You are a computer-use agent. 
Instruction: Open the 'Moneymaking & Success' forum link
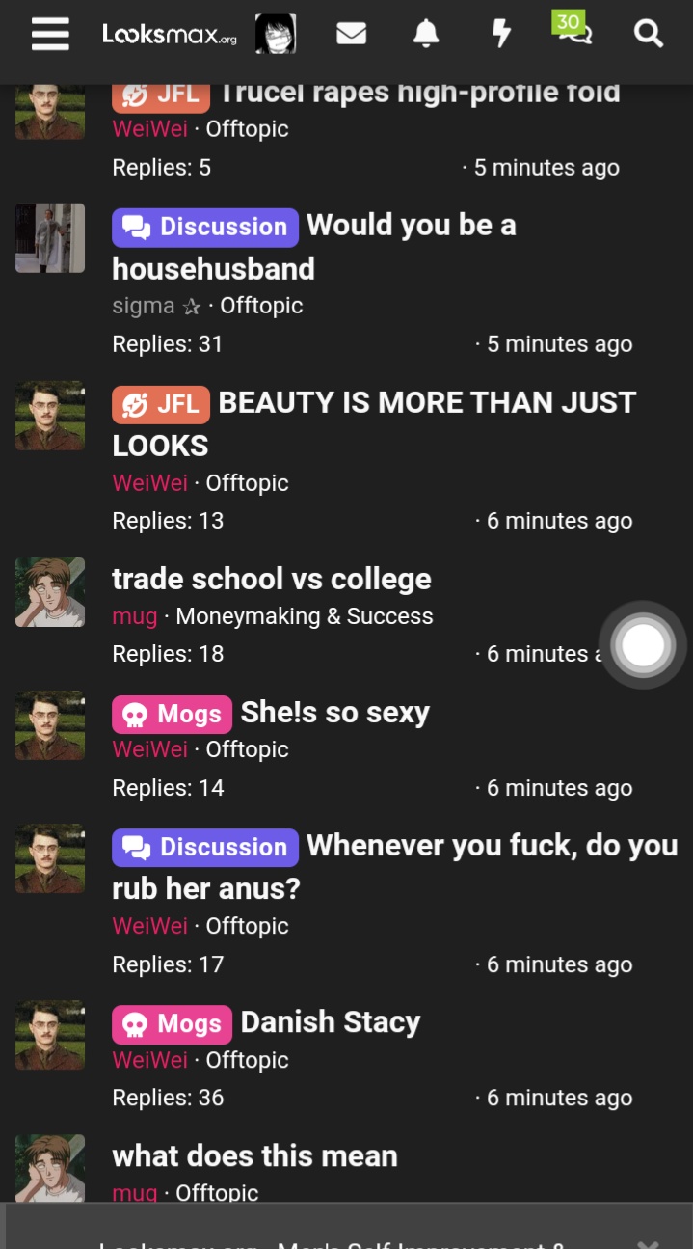click(305, 616)
